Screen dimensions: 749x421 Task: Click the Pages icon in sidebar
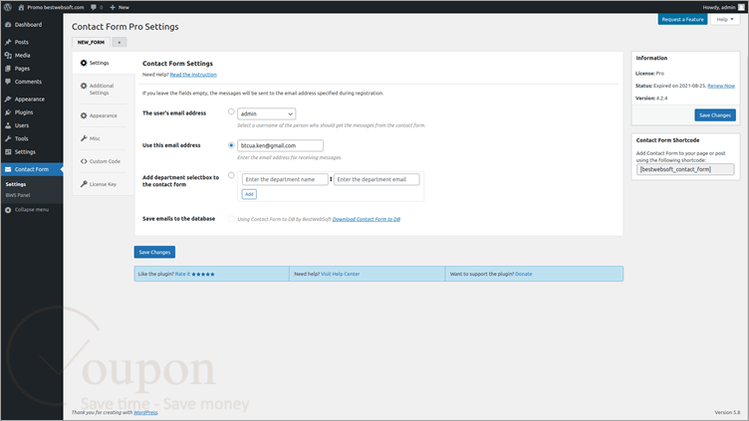pos(8,69)
